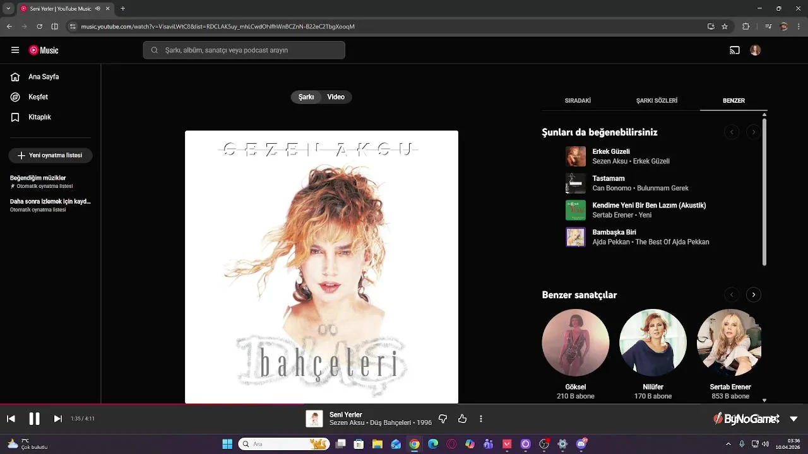Click the small album thumbnail in player bar
The image size is (808, 454).
(x=314, y=419)
